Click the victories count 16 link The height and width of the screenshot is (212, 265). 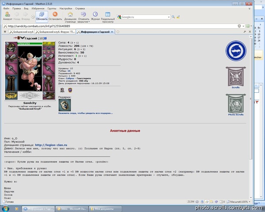point(69,71)
